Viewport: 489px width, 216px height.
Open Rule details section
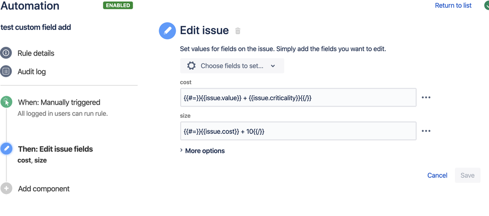(36, 53)
